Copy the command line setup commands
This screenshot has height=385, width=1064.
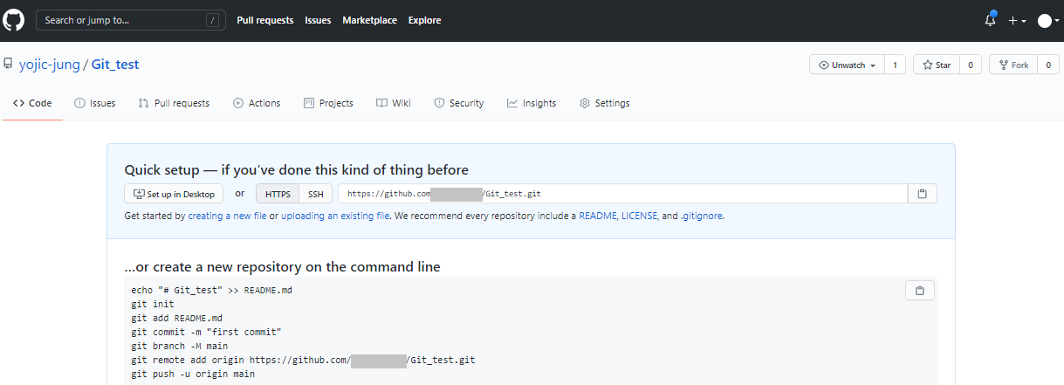(x=920, y=291)
